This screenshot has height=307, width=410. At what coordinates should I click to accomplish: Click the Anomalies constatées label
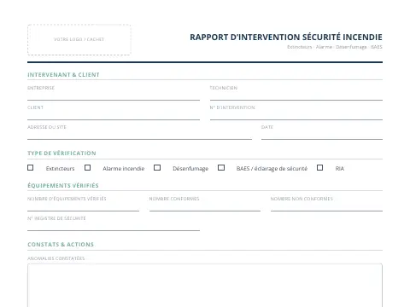coord(56,258)
